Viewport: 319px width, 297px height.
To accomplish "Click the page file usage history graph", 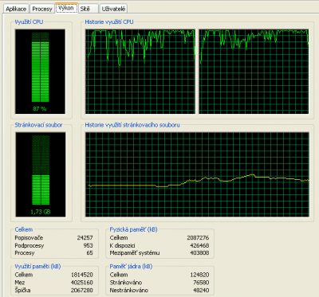I will pos(197,174).
